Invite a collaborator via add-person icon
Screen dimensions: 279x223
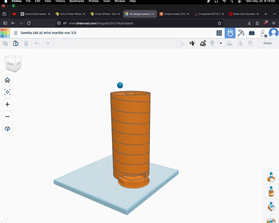pos(263,33)
